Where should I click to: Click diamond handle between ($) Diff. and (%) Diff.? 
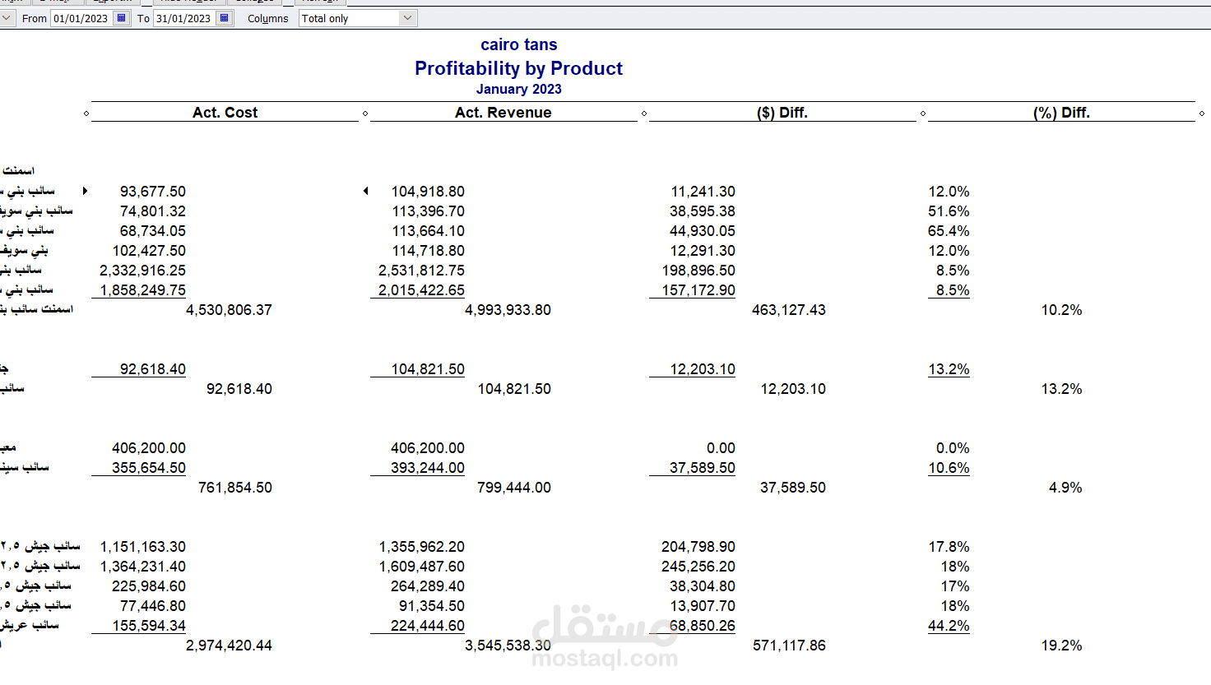click(923, 113)
